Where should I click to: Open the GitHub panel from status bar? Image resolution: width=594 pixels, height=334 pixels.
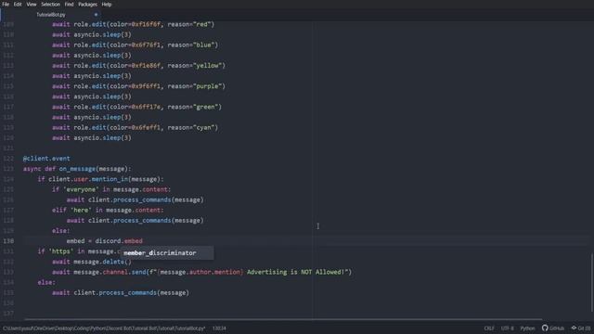point(553,328)
